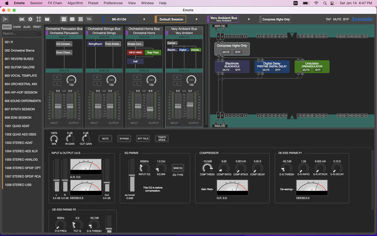The height and width of the screenshot is (236, 377).
Task: Click the film strip sessions icon
Action: click(47, 19)
